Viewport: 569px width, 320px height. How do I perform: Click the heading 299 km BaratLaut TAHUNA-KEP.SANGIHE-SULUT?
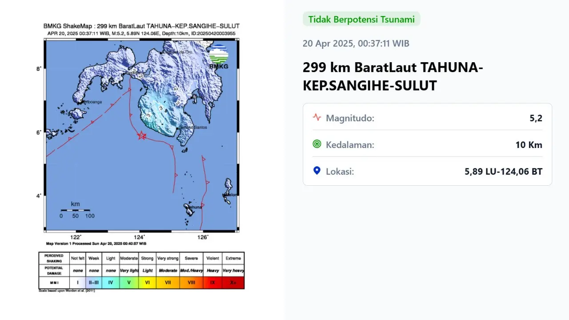(x=393, y=76)
